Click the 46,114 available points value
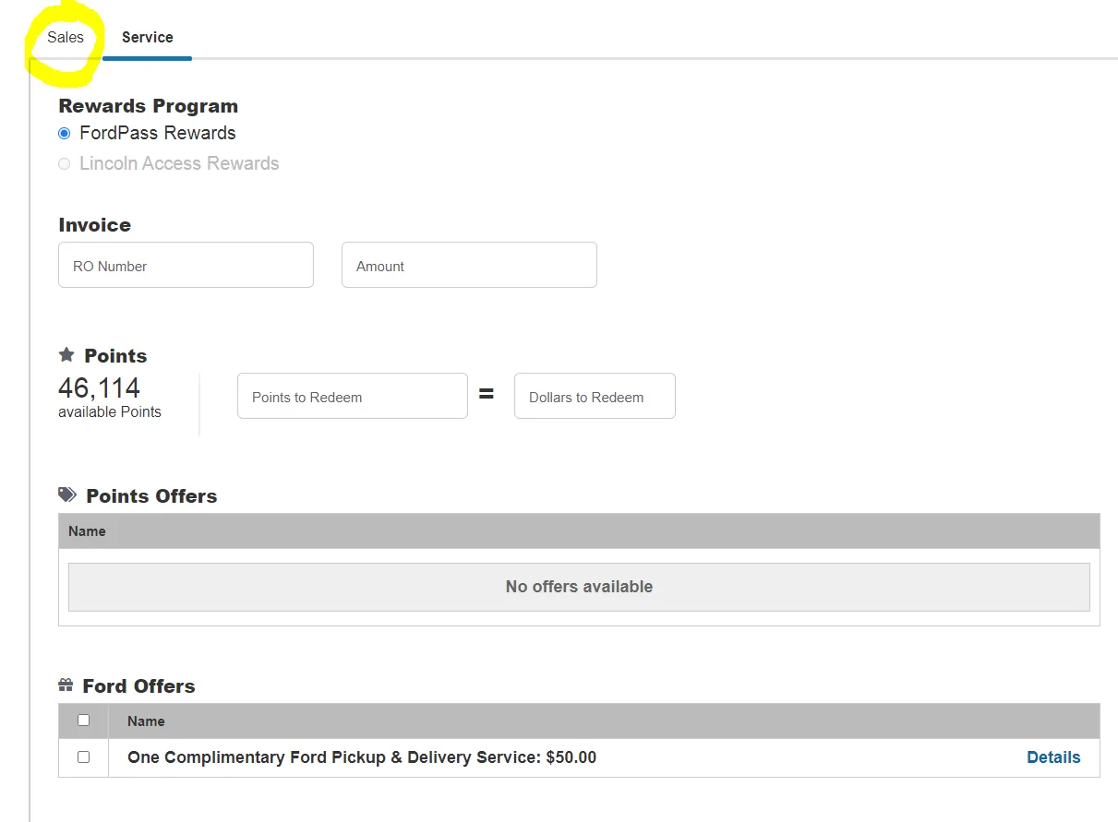 100,387
